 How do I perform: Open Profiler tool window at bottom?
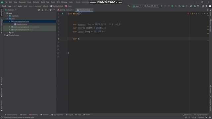click(x=87, y=115)
